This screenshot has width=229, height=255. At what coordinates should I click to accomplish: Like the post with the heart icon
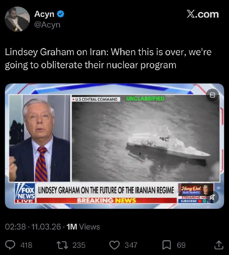pos(114,245)
